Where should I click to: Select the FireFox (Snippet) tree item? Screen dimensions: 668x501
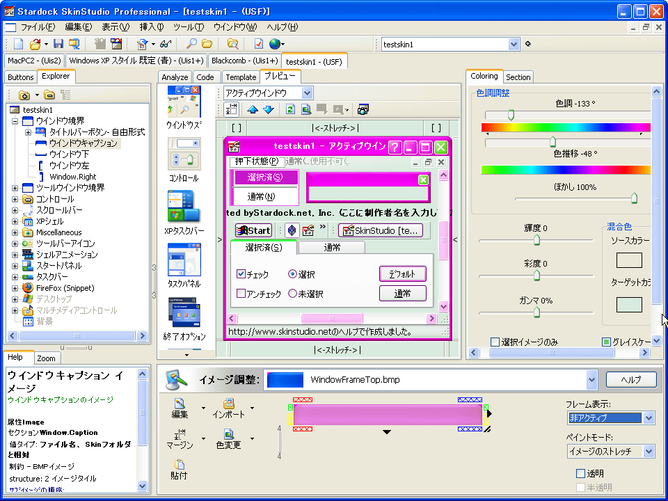65,288
